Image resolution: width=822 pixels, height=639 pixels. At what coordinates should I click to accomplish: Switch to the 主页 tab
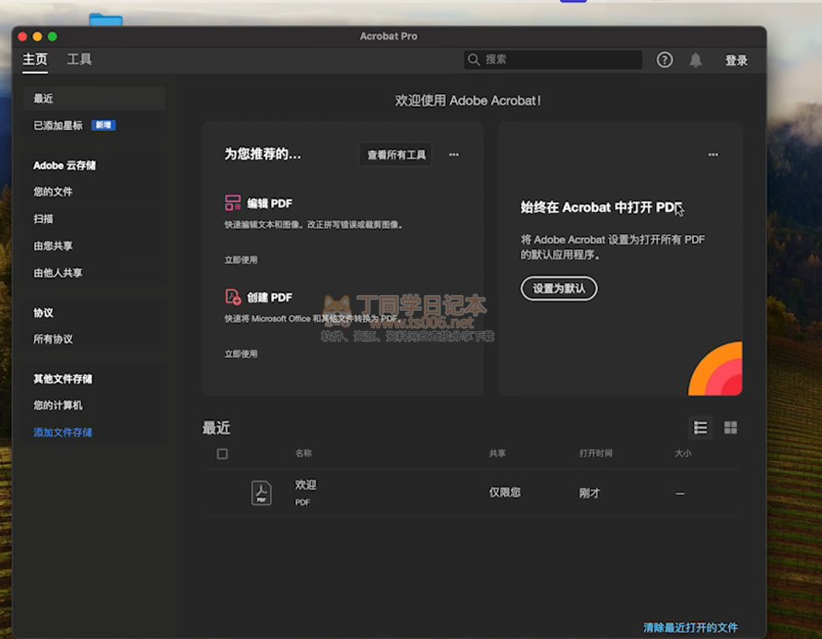[35, 59]
